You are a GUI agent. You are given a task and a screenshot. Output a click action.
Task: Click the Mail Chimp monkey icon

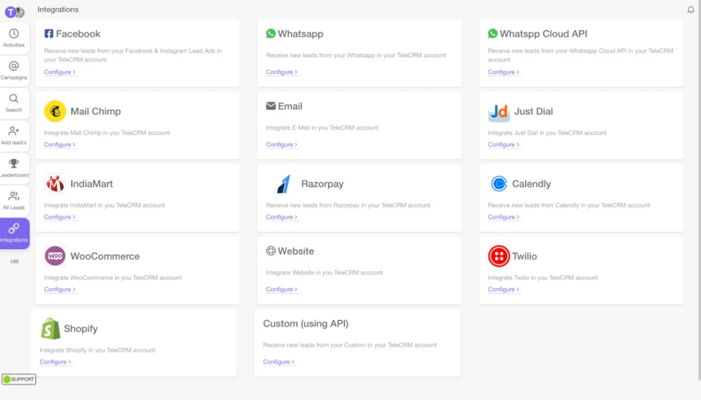pyautogui.click(x=55, y=110)
